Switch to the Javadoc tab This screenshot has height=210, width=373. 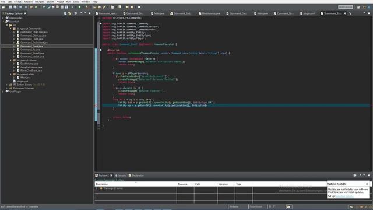[121, 176]
